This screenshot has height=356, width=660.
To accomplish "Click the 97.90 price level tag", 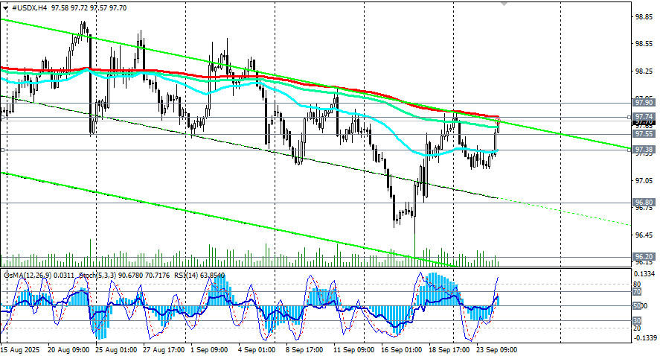I will click(x=644, y=103).
